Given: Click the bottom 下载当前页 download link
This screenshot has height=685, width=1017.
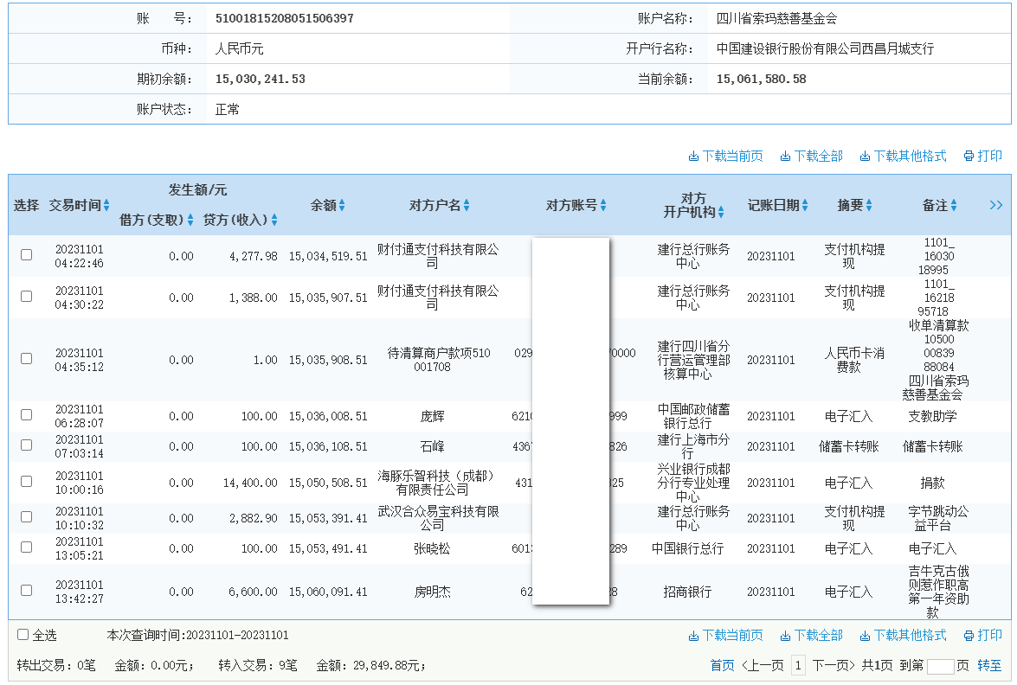Looking at the screenshot, I should tap(726, 635).
